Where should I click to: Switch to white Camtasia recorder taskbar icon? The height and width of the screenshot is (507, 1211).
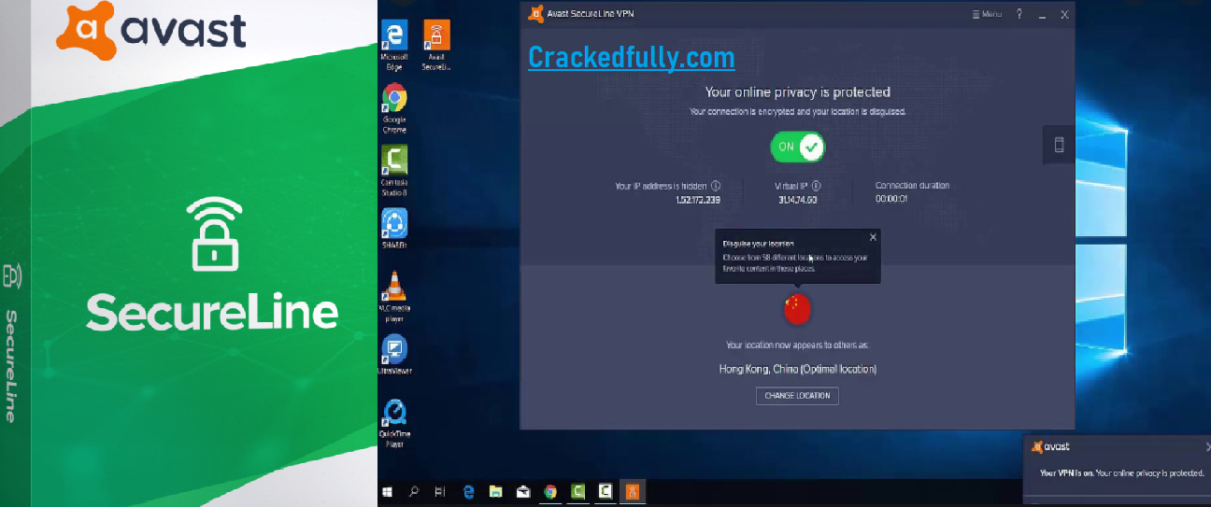(x=605, y=491)
